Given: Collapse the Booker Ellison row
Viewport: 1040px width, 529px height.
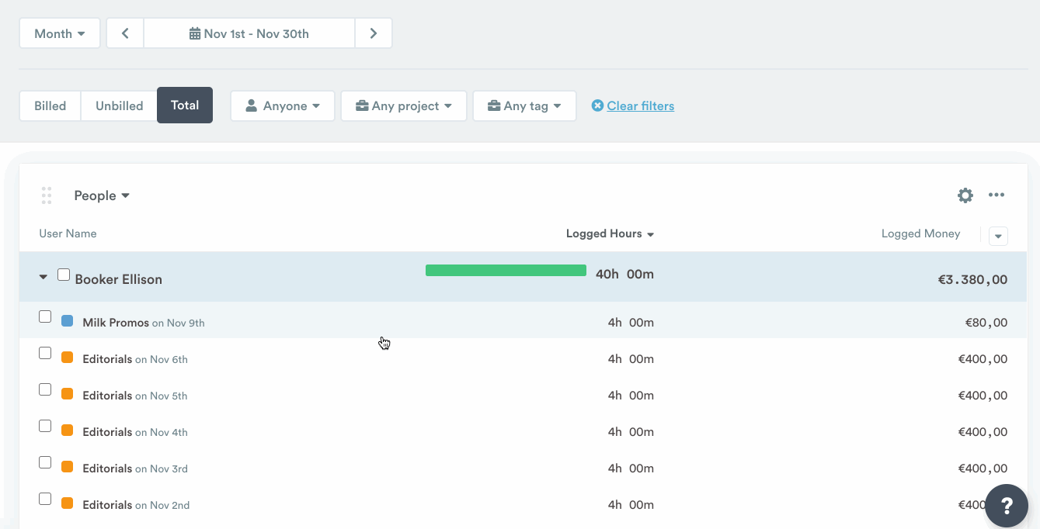Looking at the screenshot, I should [x=43, y=277].
